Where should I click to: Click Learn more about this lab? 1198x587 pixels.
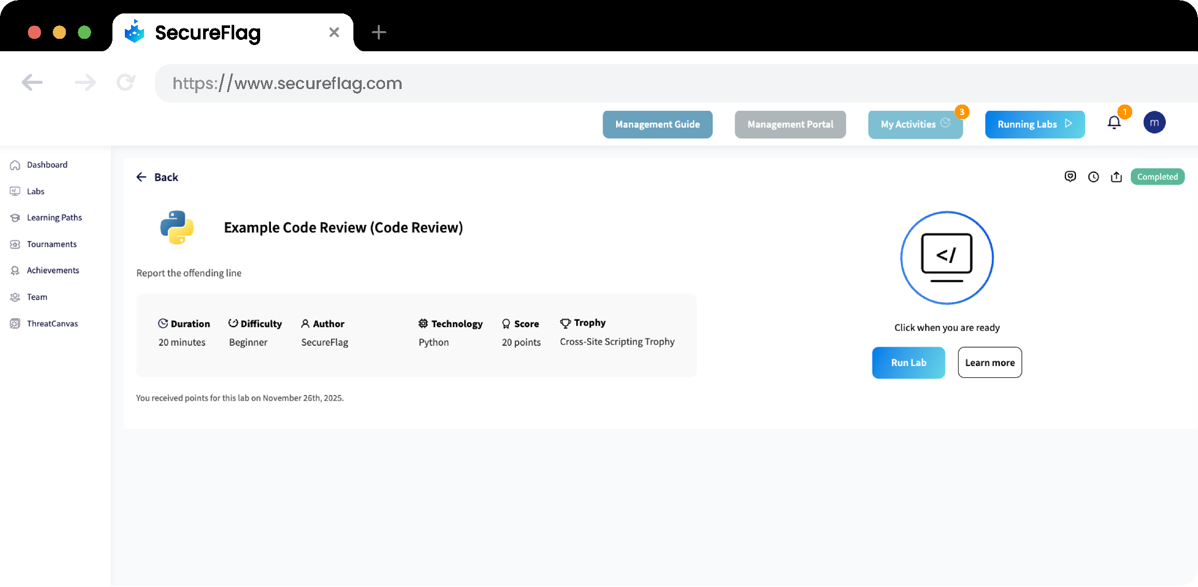pyautogui.click(x=989, y=362)
